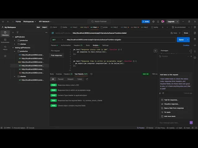The width and height of the screenshot is (198, 148).
Task: Open the tabs overflow chevron
Action: (x=167, y=27)
